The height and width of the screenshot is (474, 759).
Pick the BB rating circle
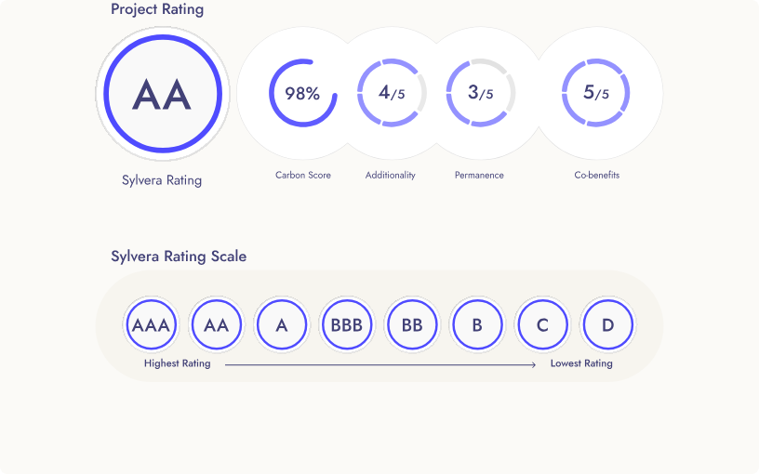click(x=412, y=325)
